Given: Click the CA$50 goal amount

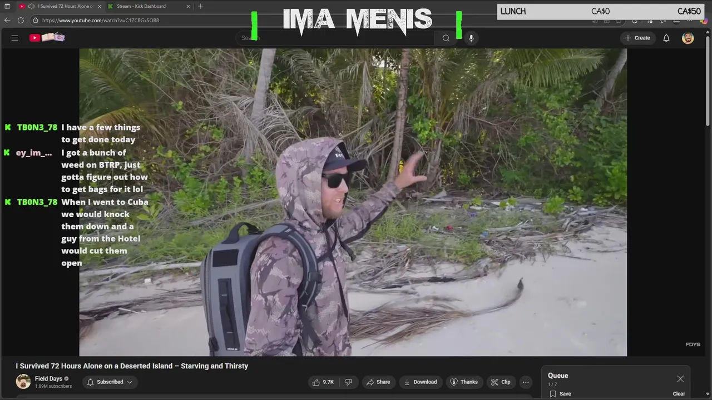Looking at the screenshot, I should tap(689, 11).
